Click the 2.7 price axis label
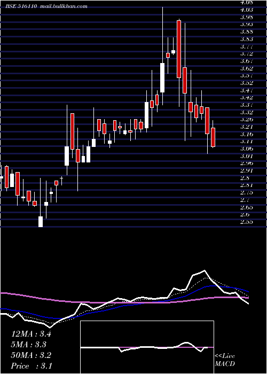The height and width of the screenshot is (374, 267). click(x=245, y=200)
